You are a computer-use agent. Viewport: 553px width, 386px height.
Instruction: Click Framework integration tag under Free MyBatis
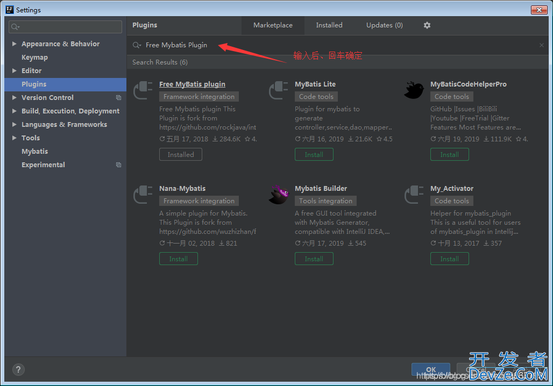(x=199, y=97)
